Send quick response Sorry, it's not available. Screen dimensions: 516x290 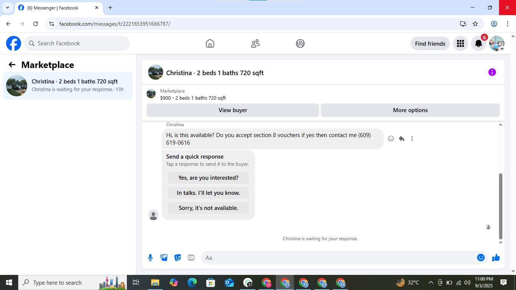click(209, 208)
